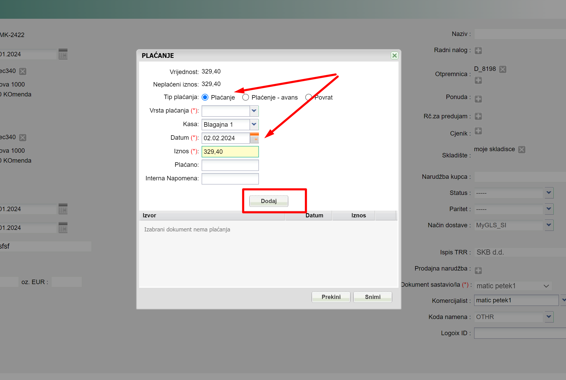This screenshot has width=566, height=380.
Task: Click into the Plaćano input field
Action: click(230, 165)
